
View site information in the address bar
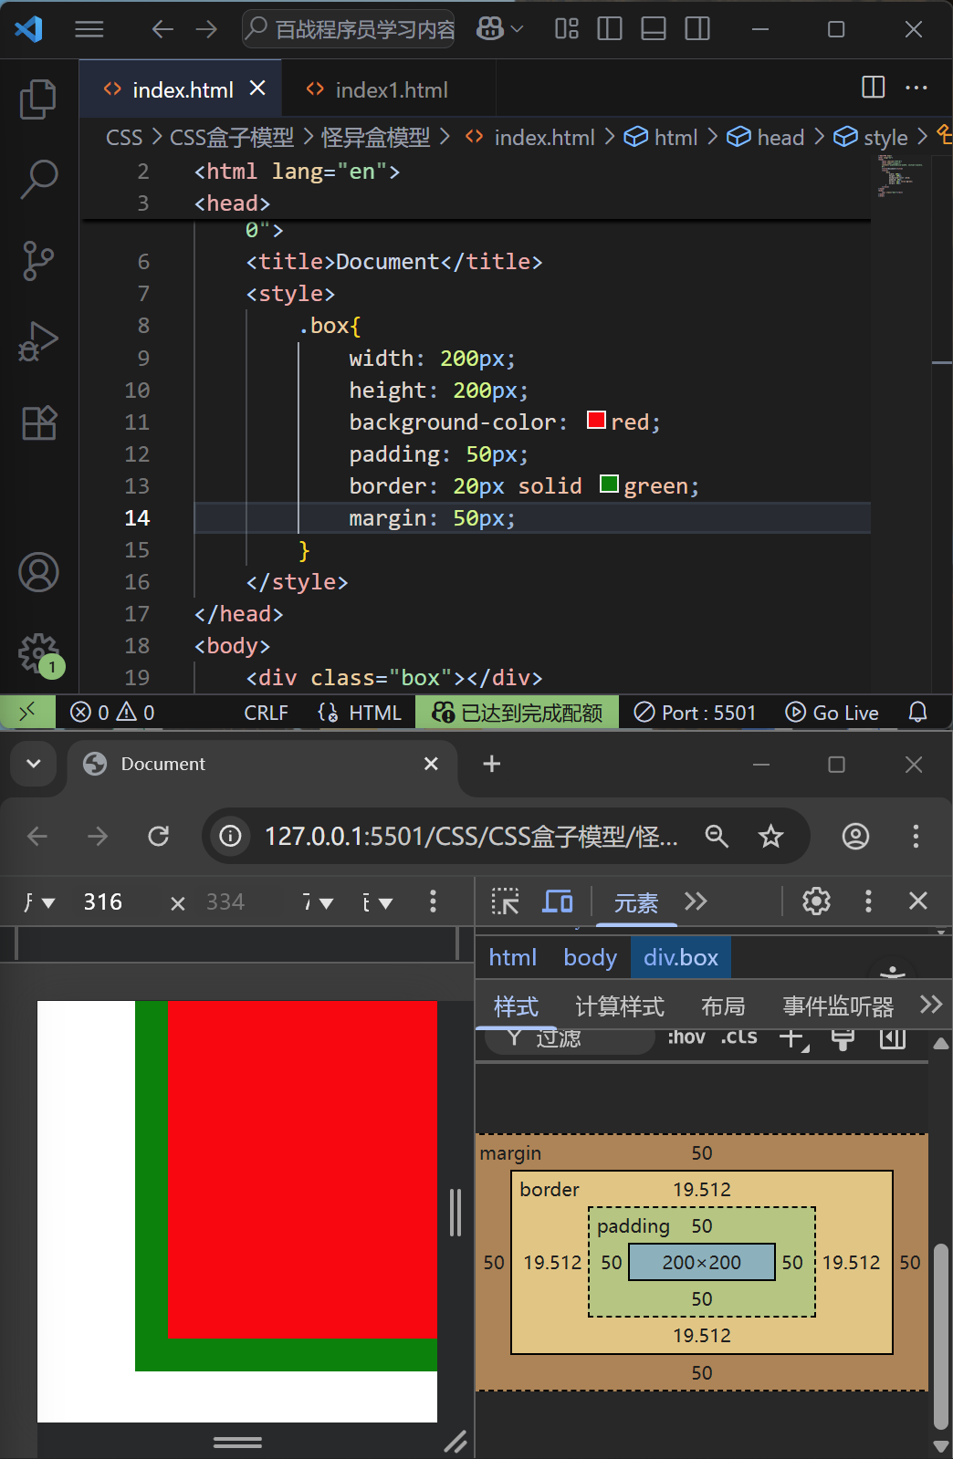click(231, 836)
